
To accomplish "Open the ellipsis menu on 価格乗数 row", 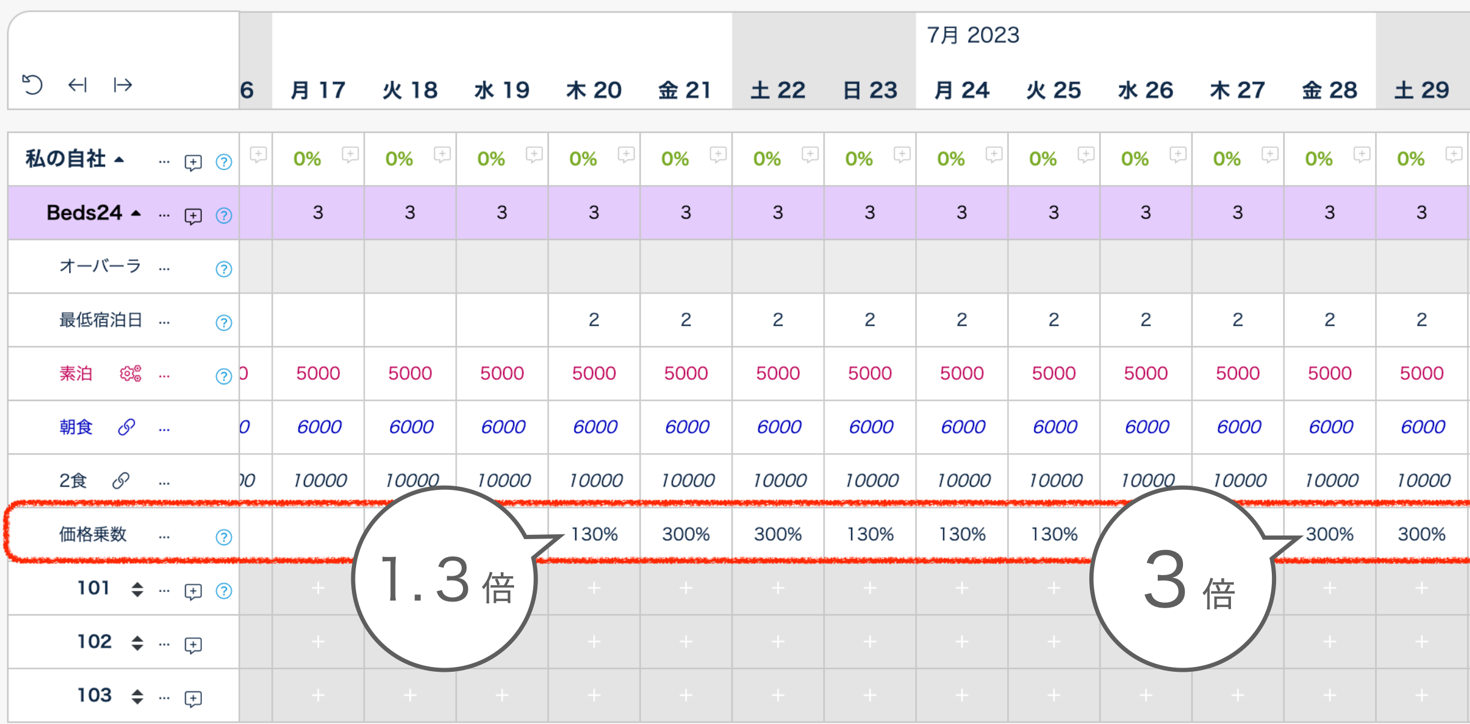I will click(164, 537).
